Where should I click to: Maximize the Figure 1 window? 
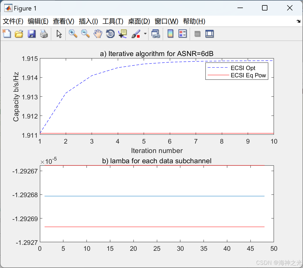tap(265, 8)
